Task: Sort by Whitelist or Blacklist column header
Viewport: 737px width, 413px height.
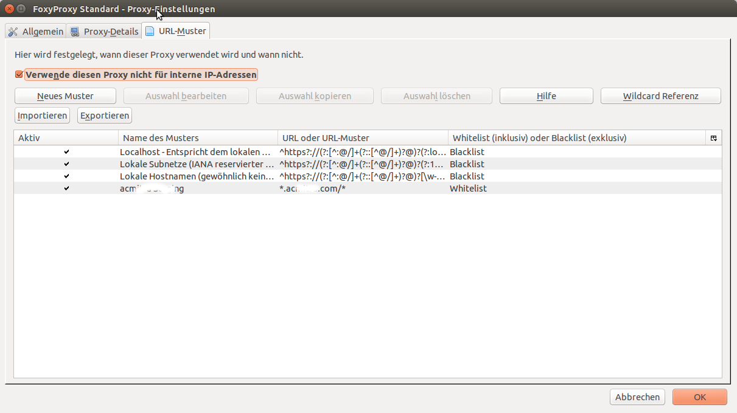Action: click(577, 138)
